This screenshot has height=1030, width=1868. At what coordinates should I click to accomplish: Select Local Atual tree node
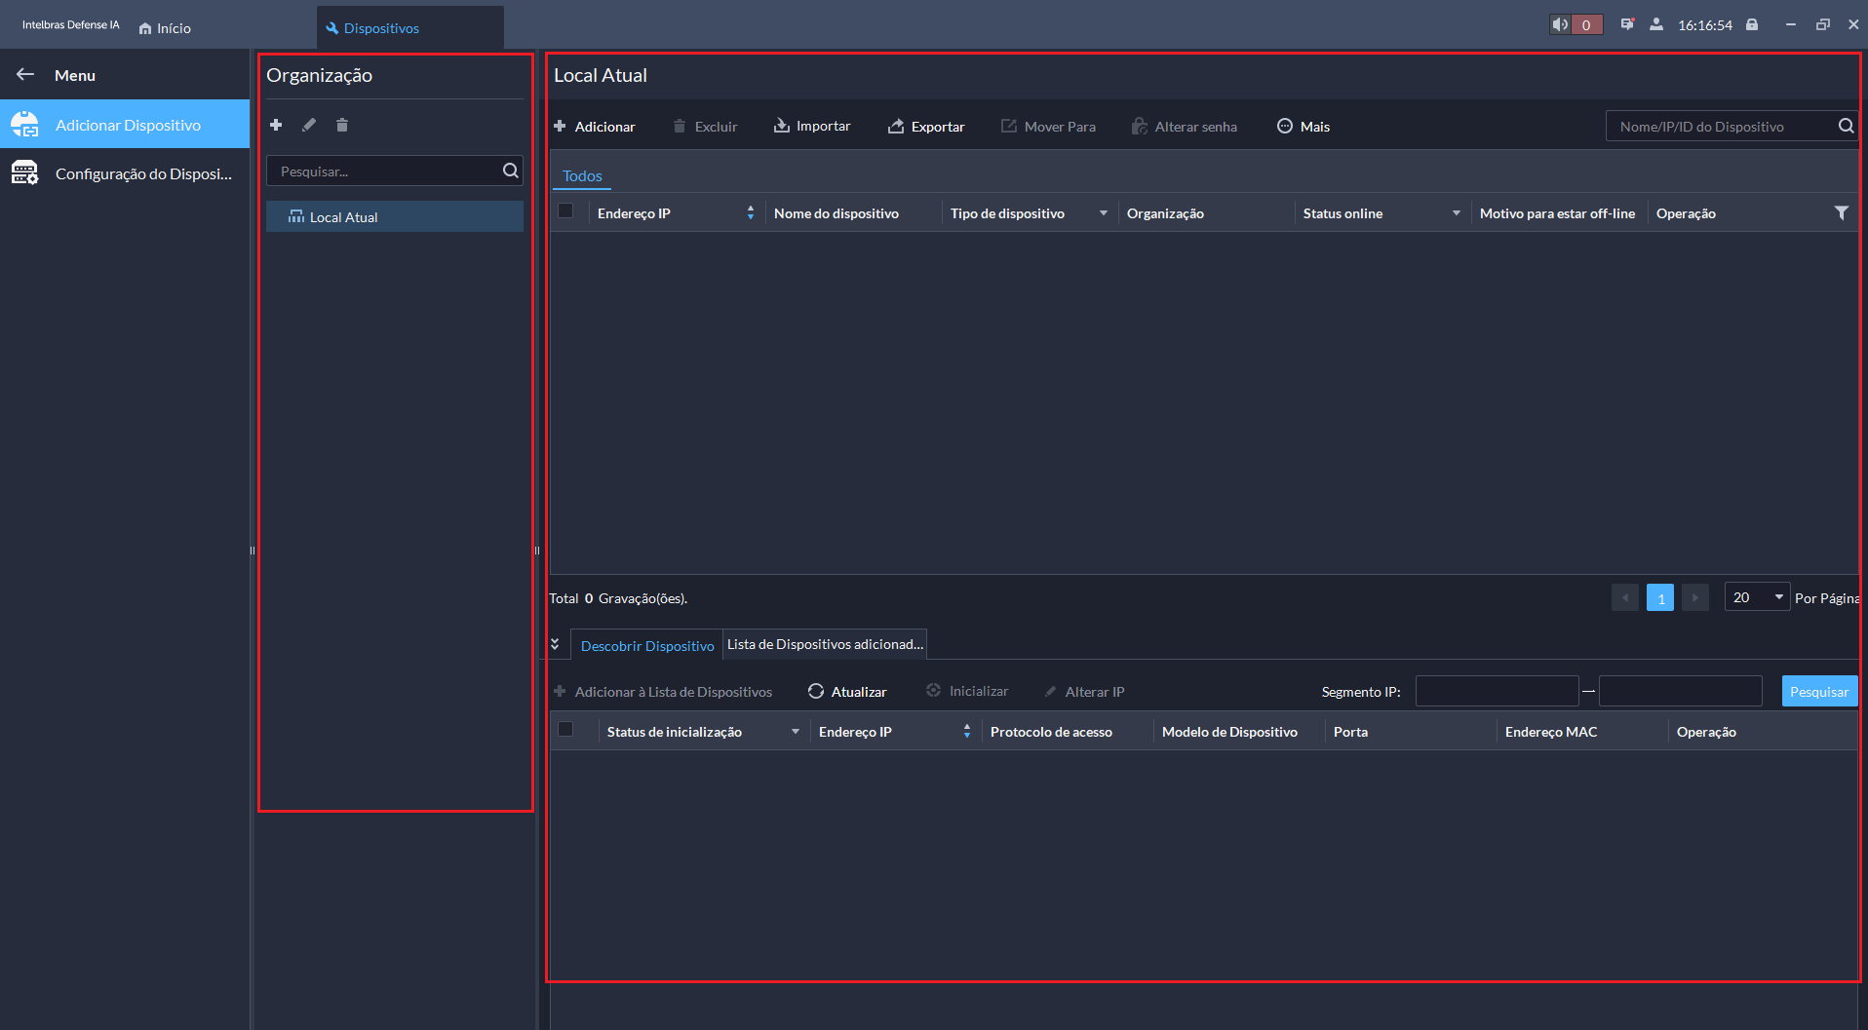(395, 216)
